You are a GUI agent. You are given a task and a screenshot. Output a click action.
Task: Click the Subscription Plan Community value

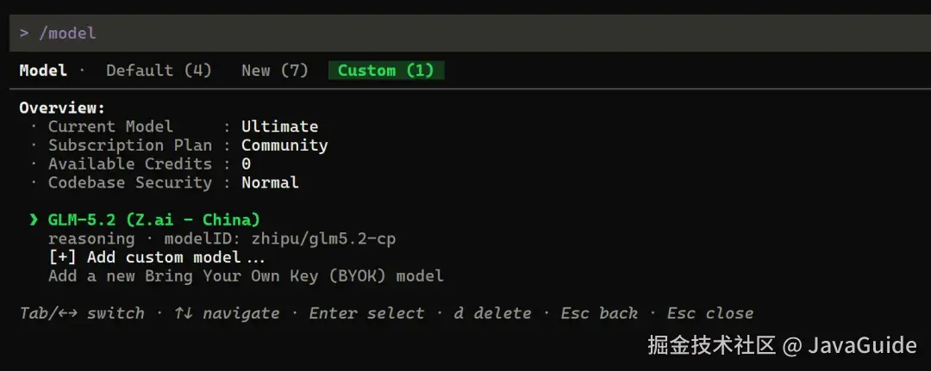[284, 145]
